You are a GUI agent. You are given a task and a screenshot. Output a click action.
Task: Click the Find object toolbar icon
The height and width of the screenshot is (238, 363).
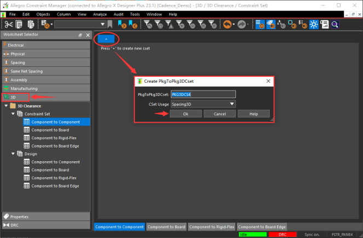pyautogui.click(x=45, y=24)
